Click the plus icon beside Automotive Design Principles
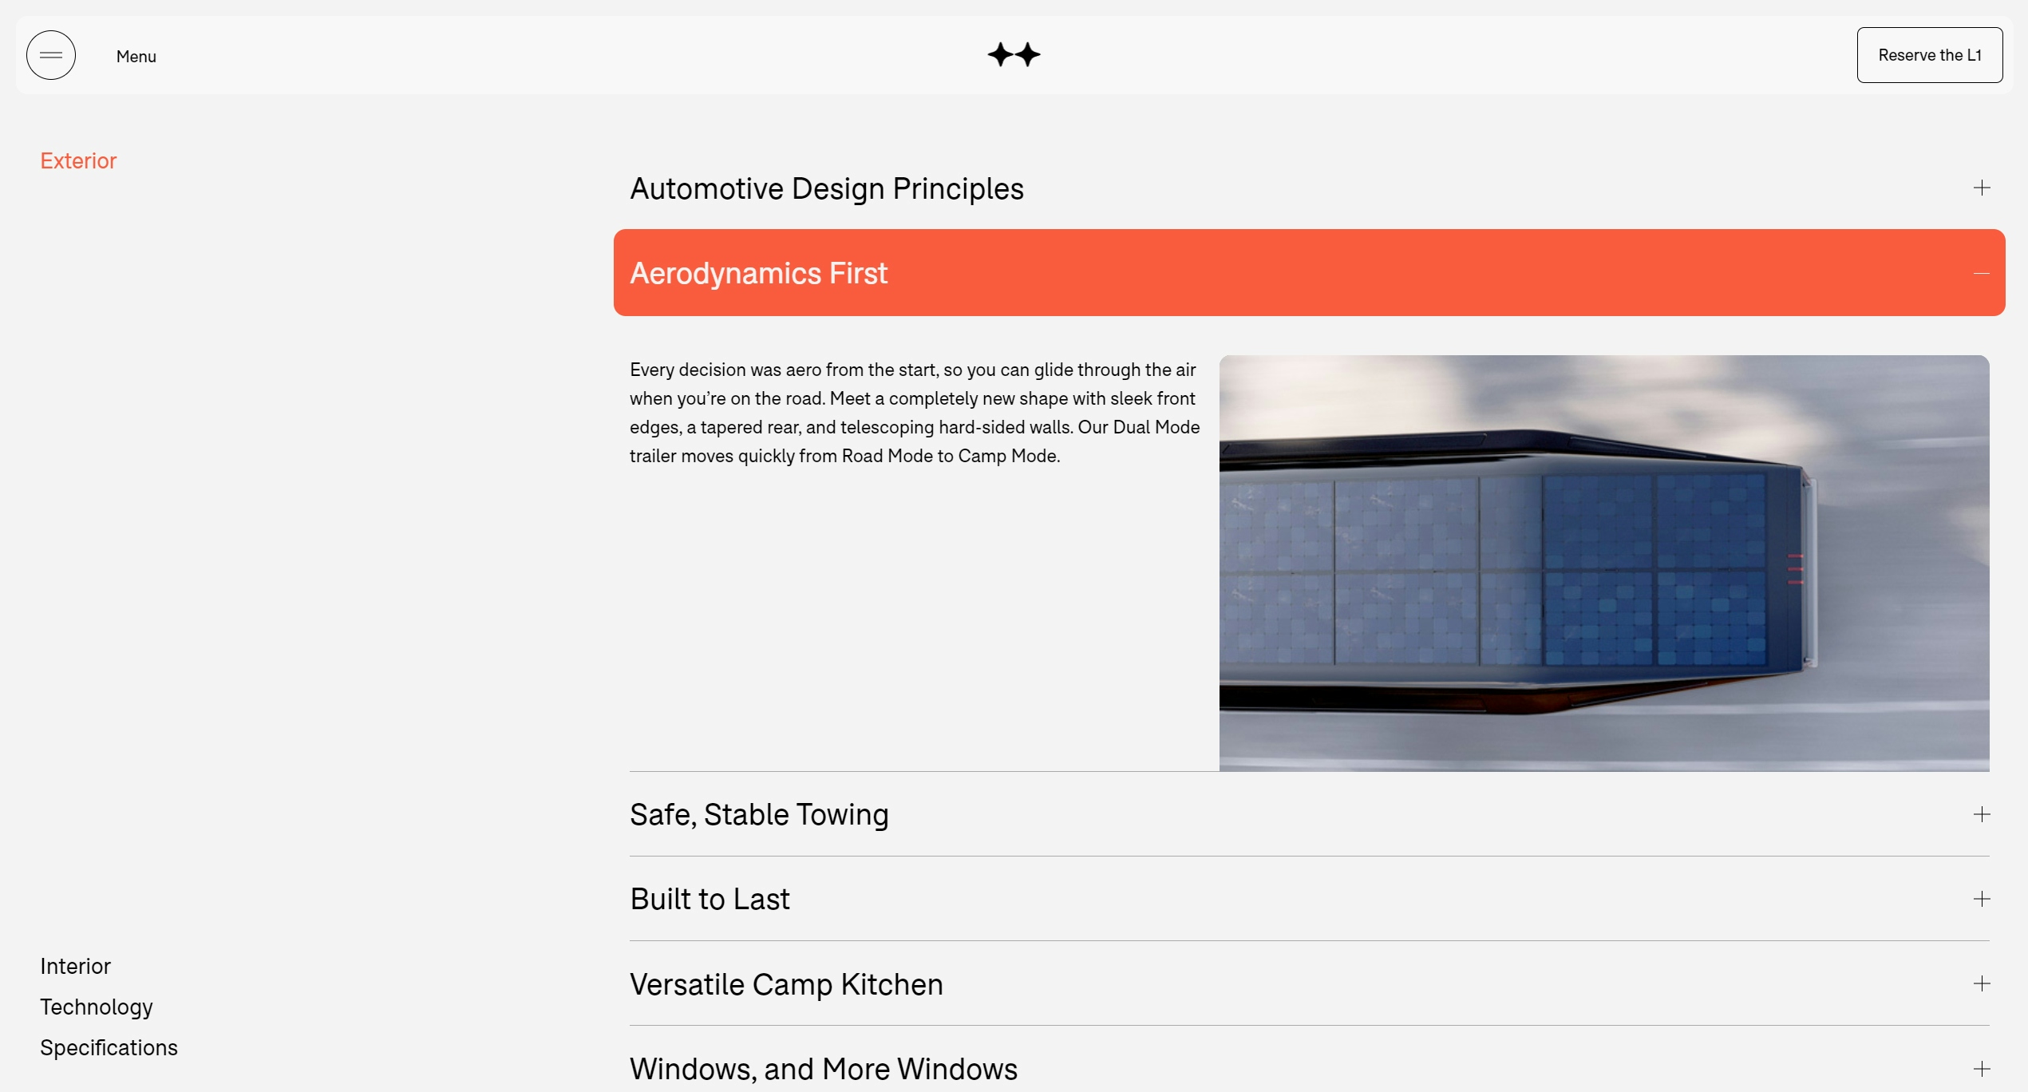 (1981, 188)
